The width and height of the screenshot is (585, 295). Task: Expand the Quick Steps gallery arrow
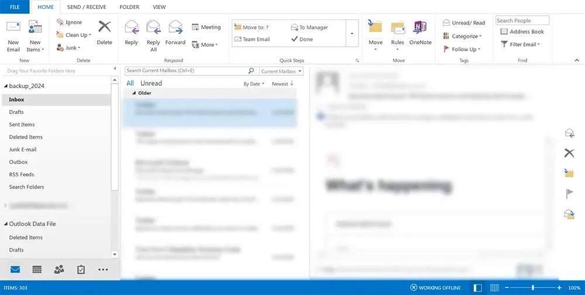[x=352, y=33]
